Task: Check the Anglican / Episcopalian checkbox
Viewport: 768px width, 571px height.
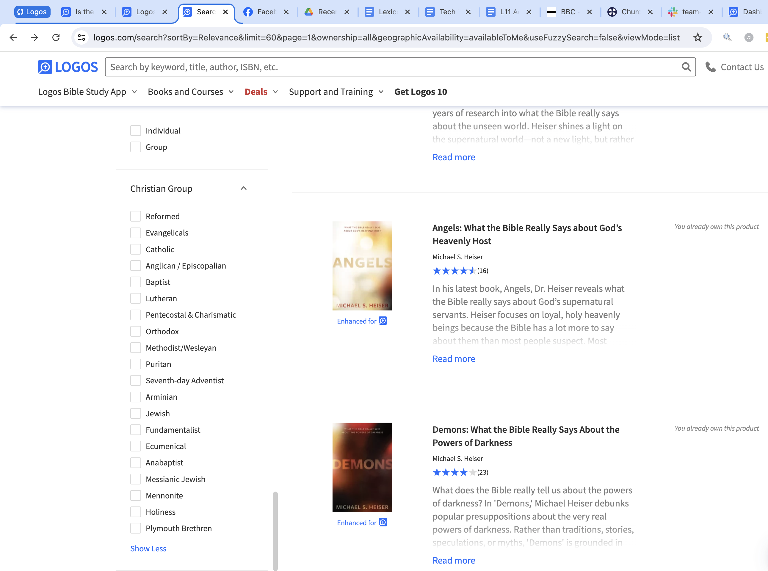Action: (x=136, y=266)
